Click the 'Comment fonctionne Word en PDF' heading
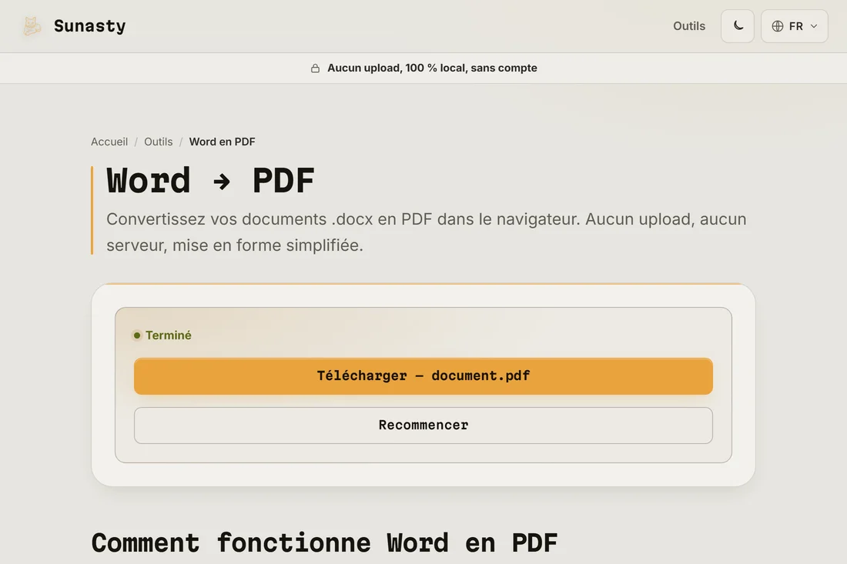This screenshot has width=847, height=564. click(324, 543)
